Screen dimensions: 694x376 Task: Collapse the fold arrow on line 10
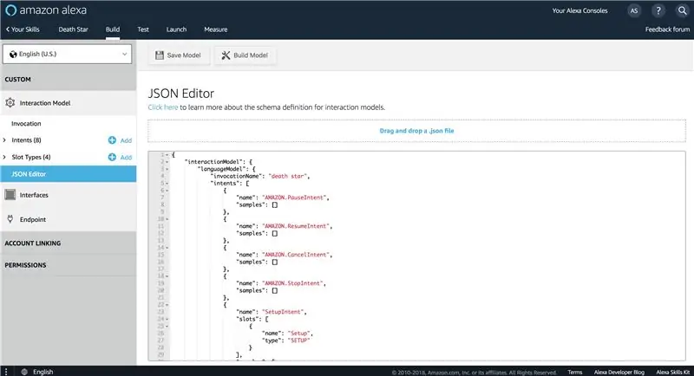click(x=167, y=219)
